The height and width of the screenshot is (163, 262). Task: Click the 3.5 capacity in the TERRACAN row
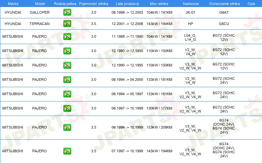click(93, 24)
